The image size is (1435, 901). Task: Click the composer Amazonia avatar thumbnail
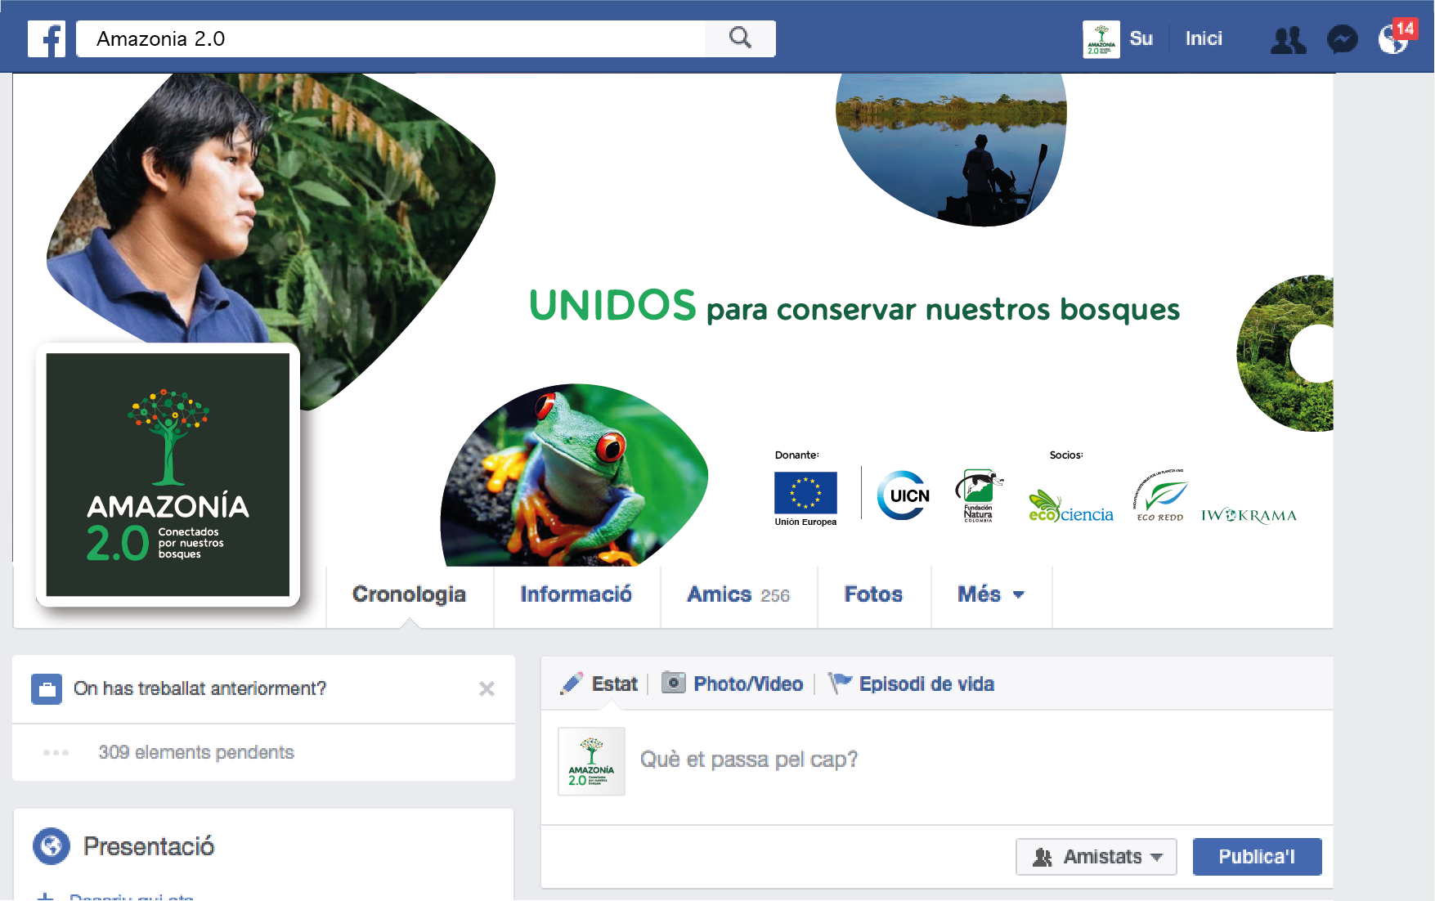pos(591,761)
